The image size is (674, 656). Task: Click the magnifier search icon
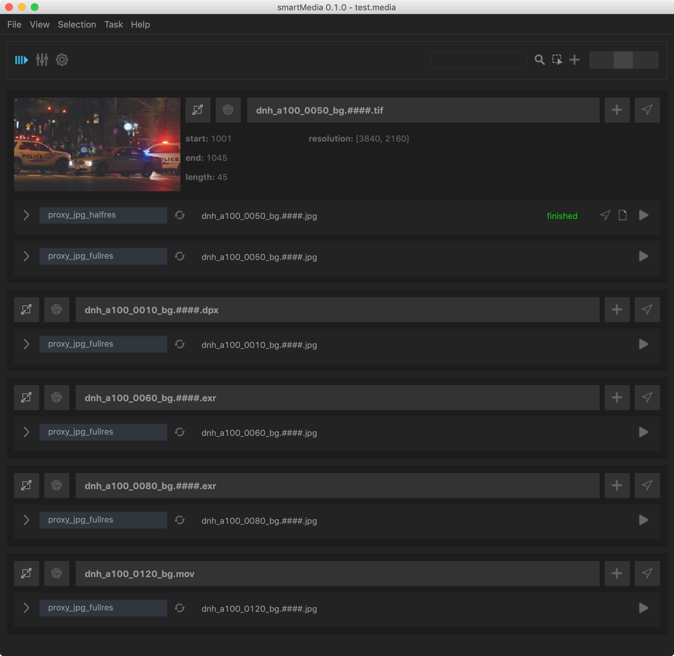[539, 60]
